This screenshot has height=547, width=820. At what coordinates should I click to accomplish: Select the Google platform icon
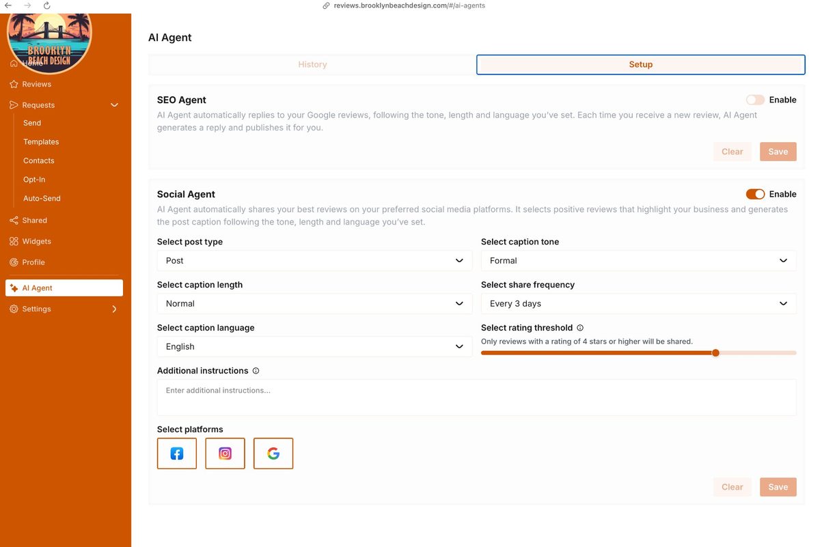273,453
